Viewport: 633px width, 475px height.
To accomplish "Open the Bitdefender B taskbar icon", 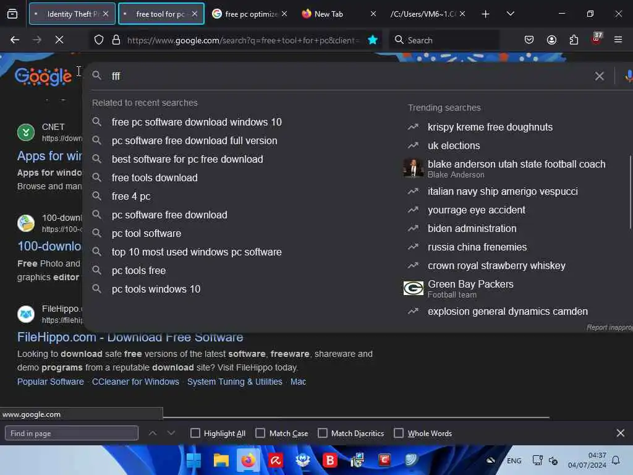I will coord(330,460).
